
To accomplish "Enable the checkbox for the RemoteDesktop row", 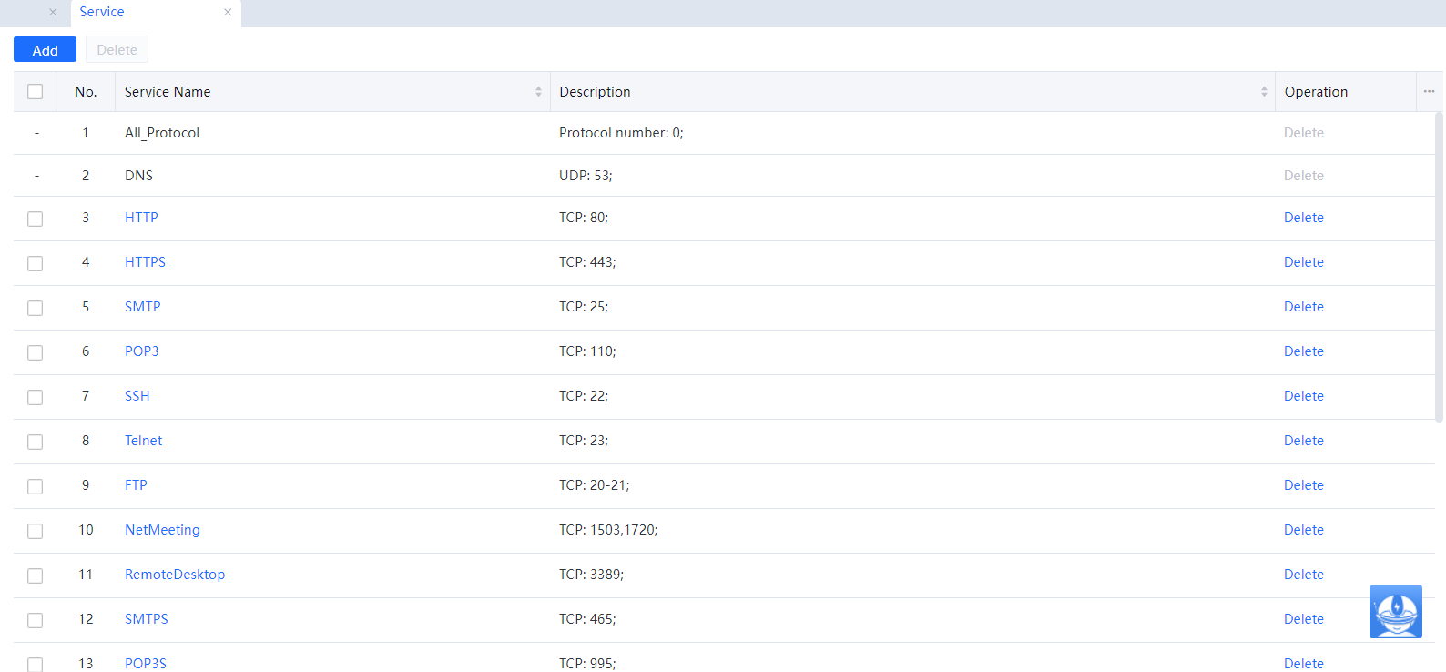I will (36, 575).
